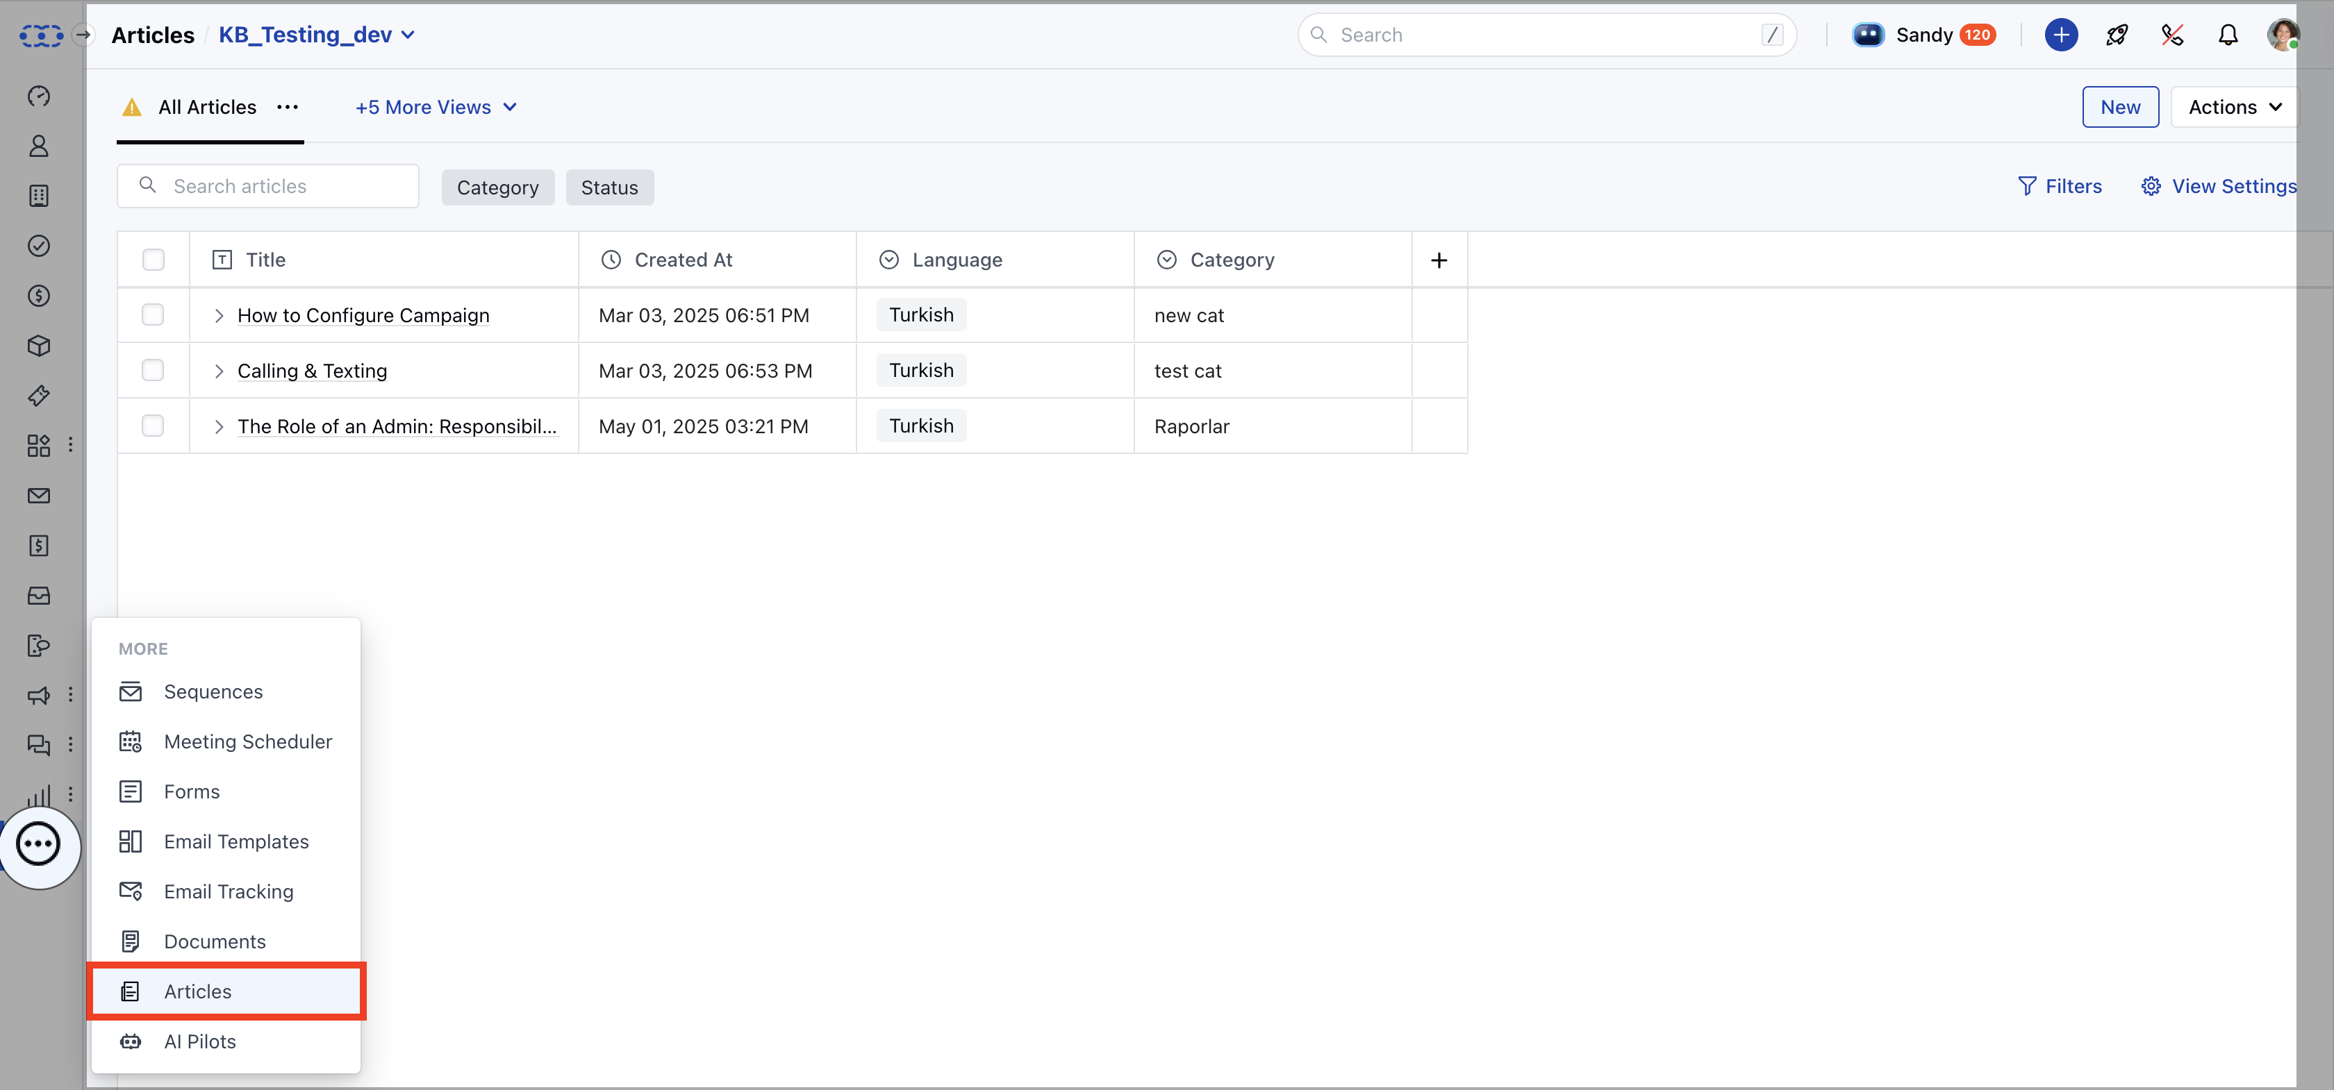Screen dimensions: 2334x1090
Task: Click the blue plus quick-add icon
Action: 2060,35
